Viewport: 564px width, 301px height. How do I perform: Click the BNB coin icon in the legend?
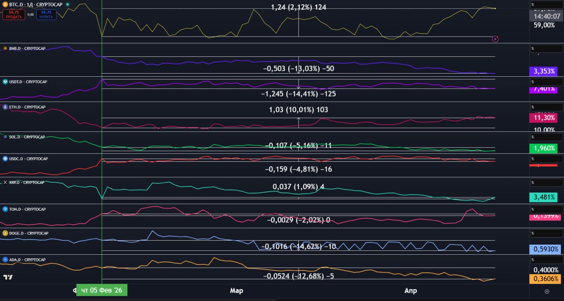5,48
